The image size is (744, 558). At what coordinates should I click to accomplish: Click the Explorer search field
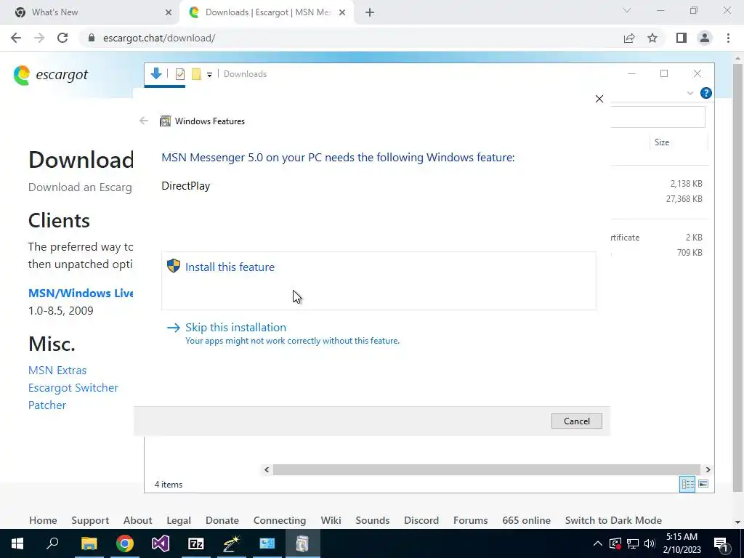click(x=657, y=117)
